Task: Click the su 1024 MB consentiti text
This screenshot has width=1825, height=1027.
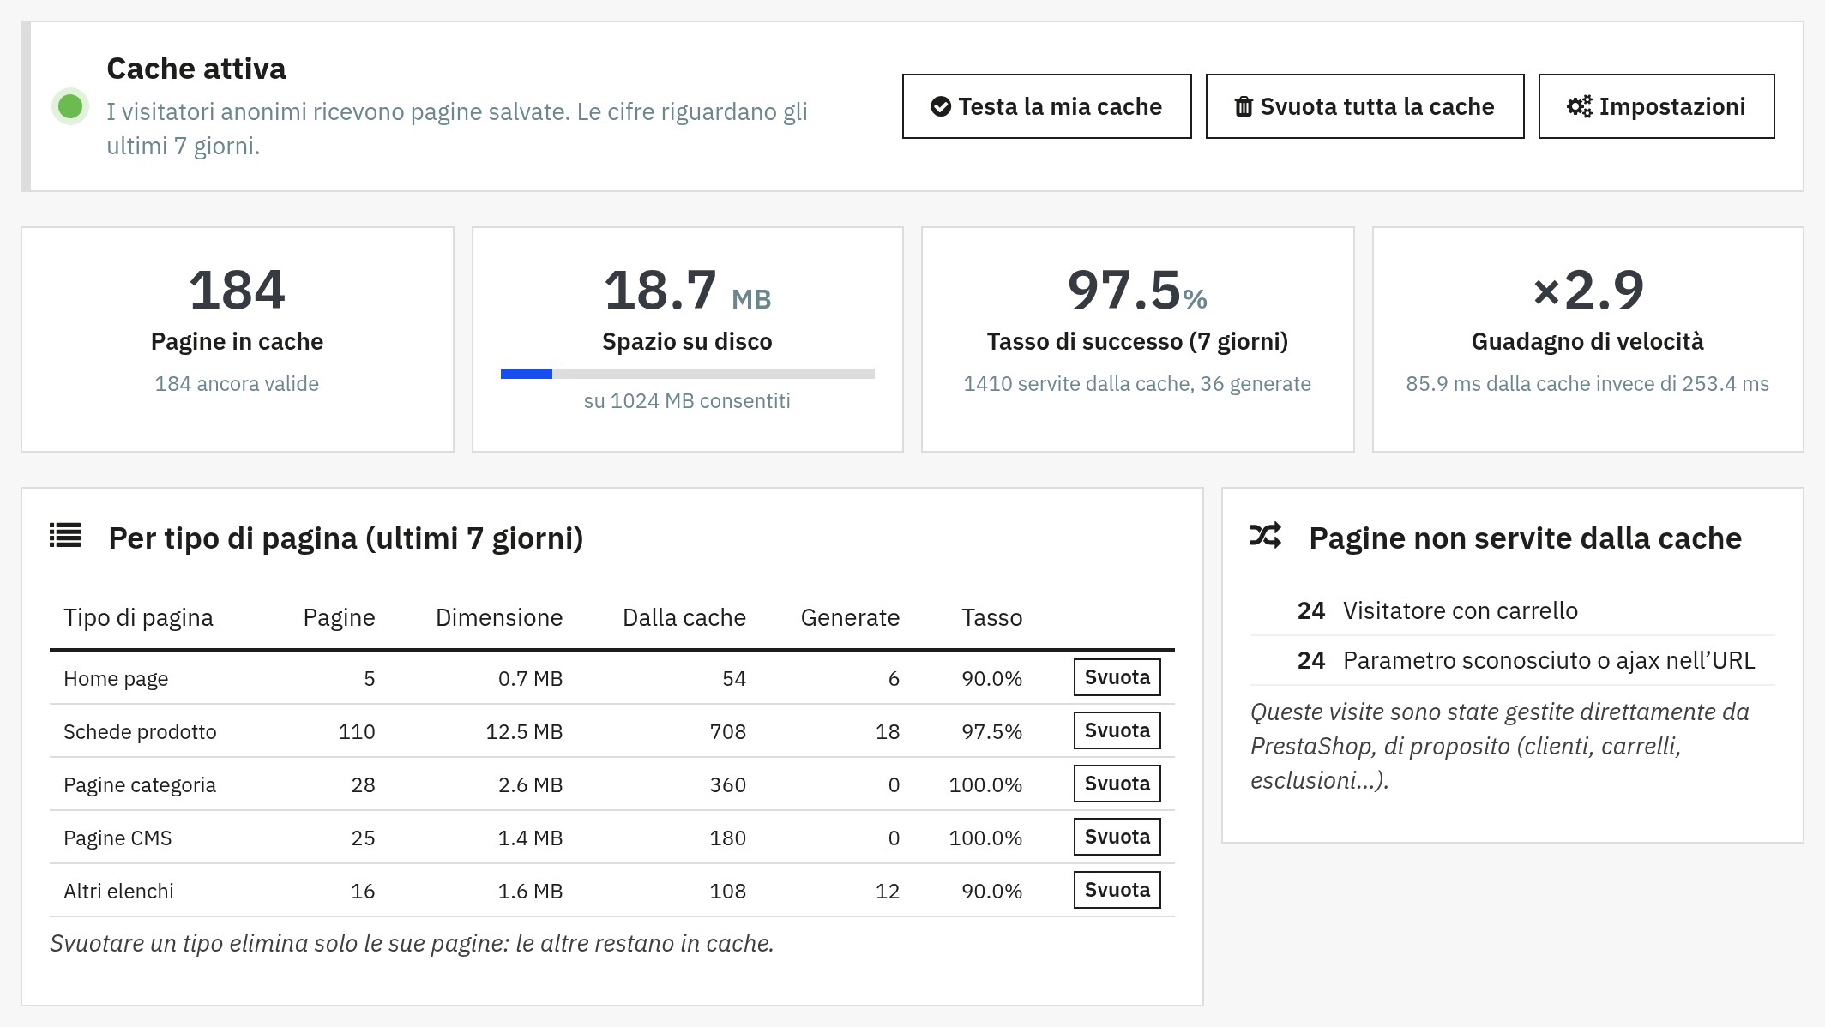Action: coord(687,400)
